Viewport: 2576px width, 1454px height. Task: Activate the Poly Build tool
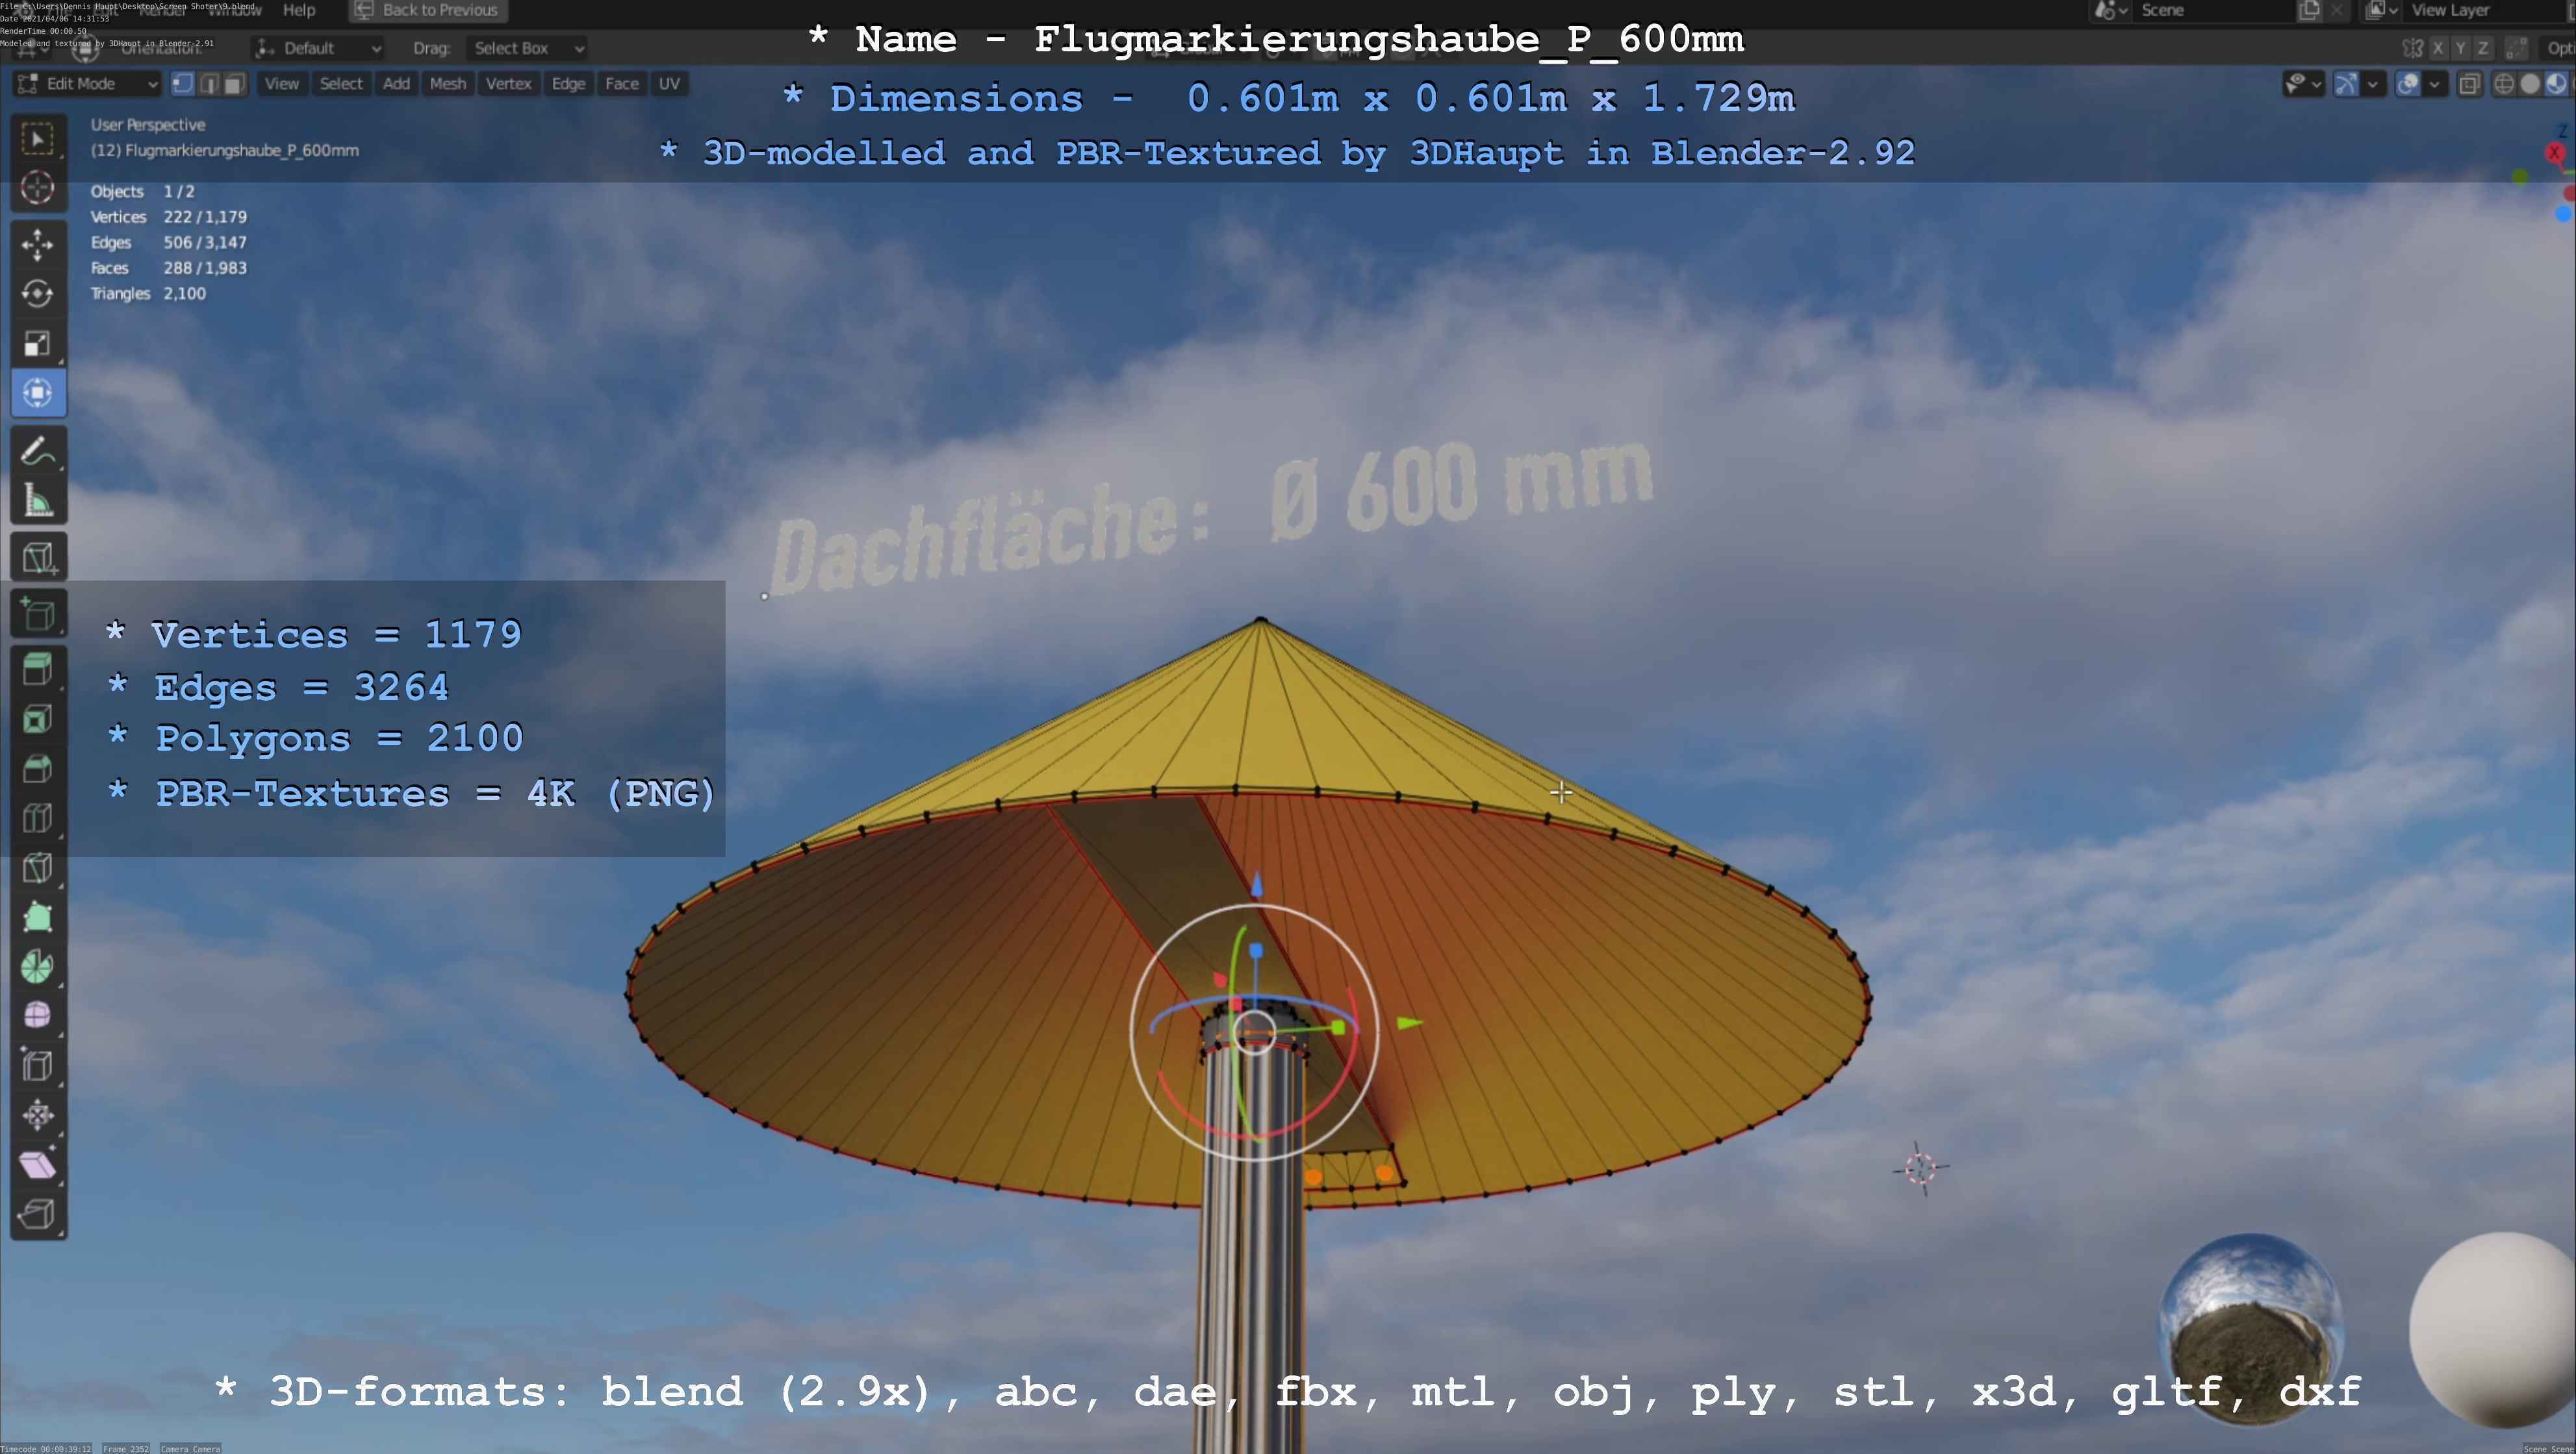(38, 918)
